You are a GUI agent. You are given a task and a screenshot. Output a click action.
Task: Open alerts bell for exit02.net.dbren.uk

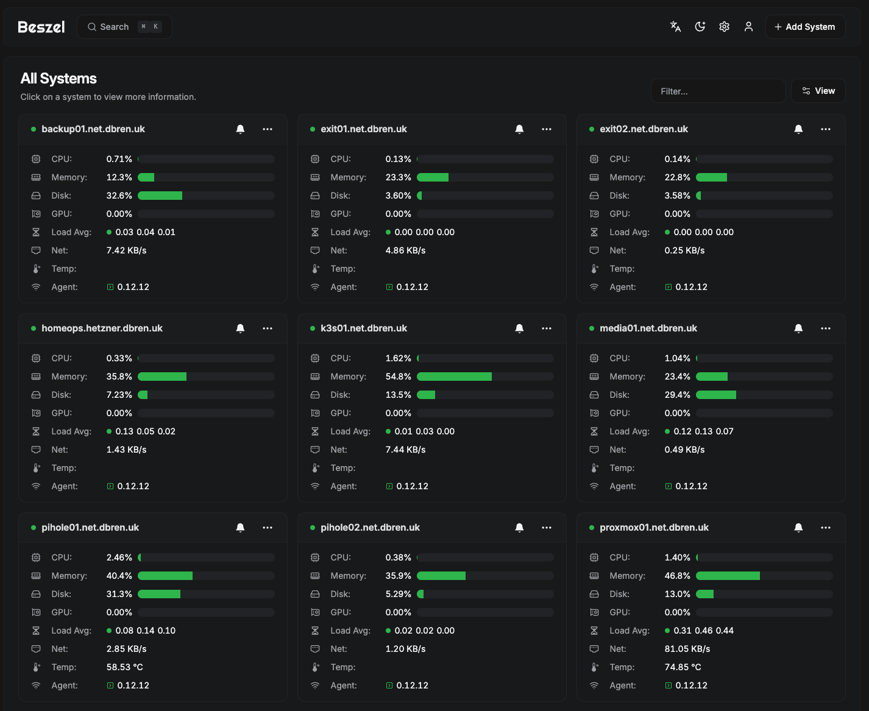798,129
